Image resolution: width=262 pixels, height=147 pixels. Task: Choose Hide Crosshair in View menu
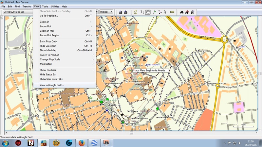[x=65, y=46]
